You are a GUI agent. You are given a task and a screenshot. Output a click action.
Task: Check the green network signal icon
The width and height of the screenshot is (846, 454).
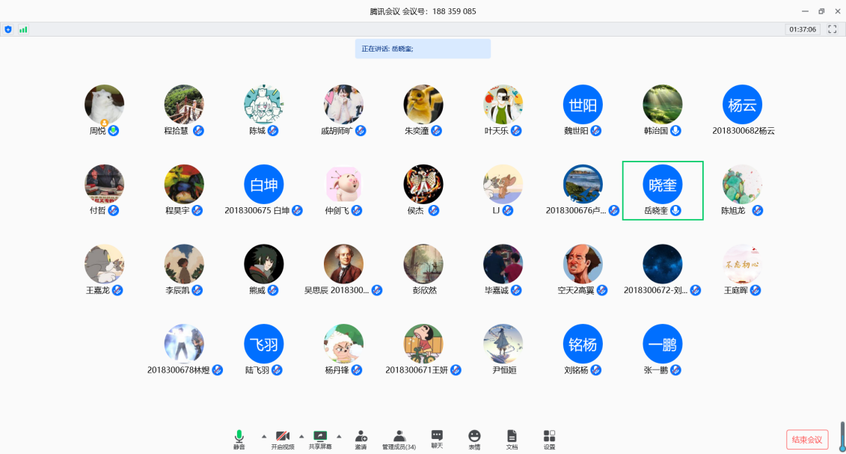[23, 29]
